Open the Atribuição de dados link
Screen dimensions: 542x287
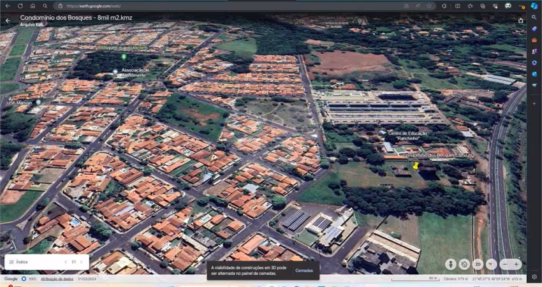(57, 279)
